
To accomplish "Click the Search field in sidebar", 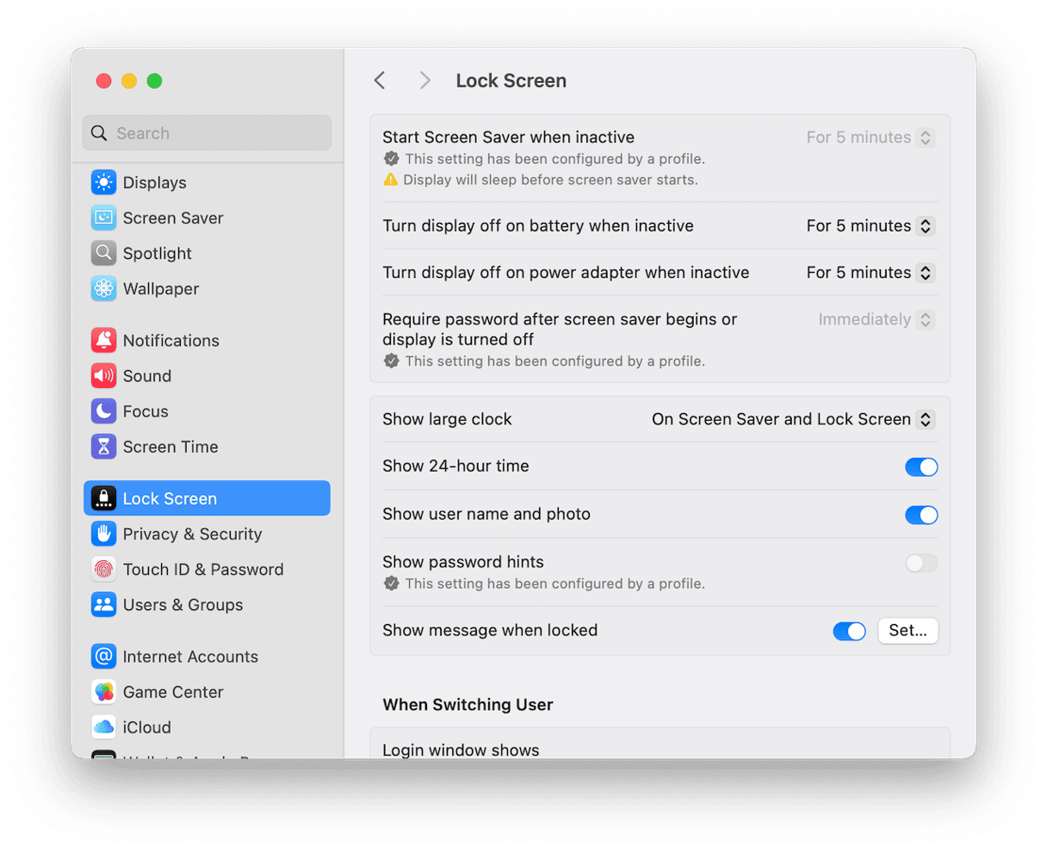I will 207,133.
